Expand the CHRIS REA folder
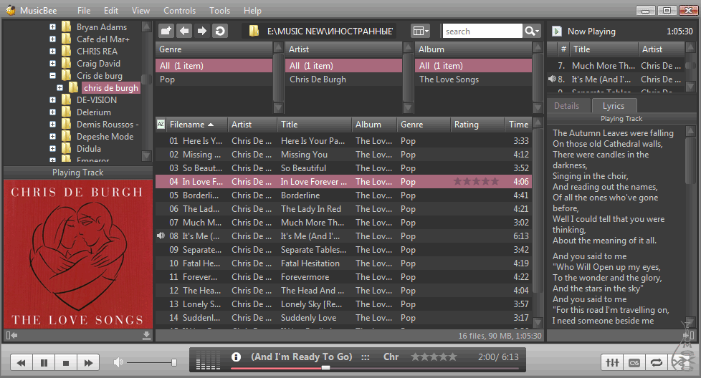The width and height of the screenshot is (701, 378). (53, 51)
